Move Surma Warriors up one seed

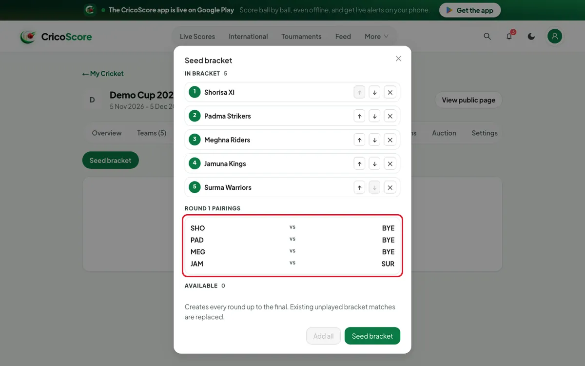[x=359, y=187]
